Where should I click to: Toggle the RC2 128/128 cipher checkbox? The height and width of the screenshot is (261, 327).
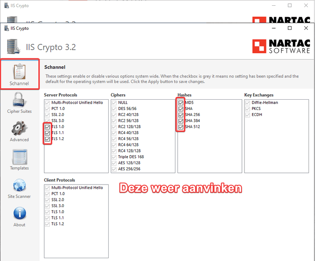[114, 127]
